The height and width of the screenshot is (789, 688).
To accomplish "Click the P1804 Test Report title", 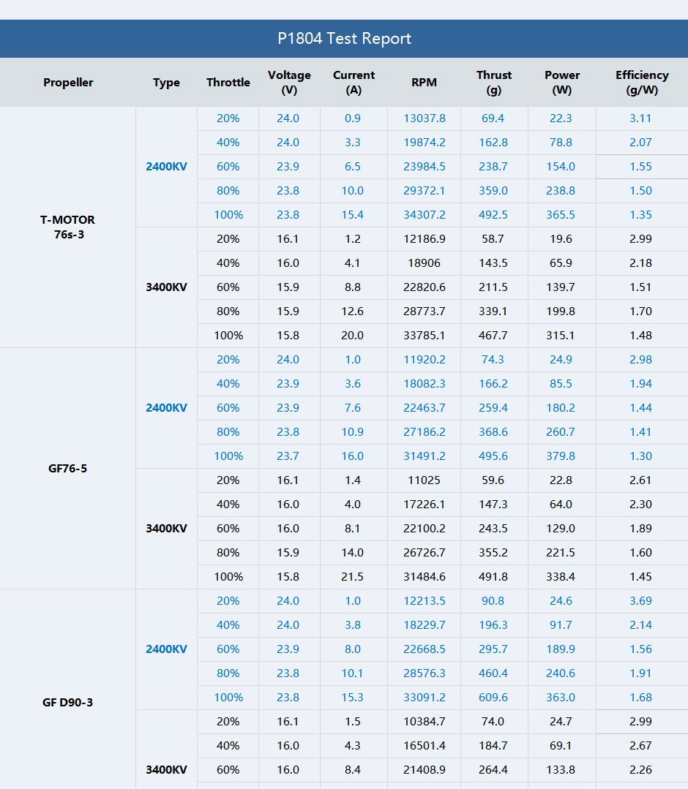I will pyautogui.click(x=344, y=39).
